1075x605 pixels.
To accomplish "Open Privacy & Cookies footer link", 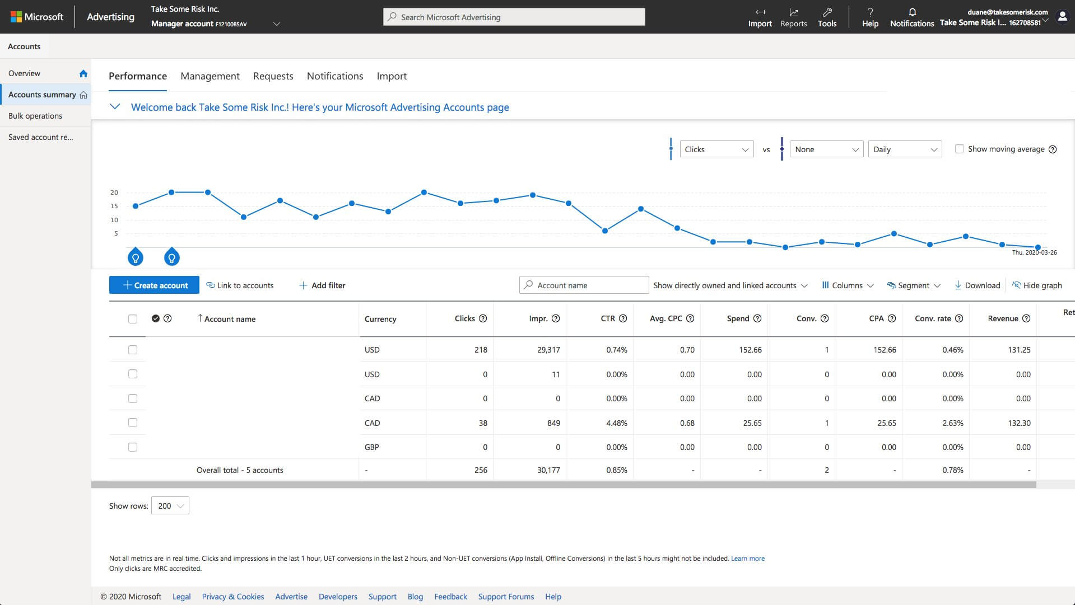I will point(233,597).
